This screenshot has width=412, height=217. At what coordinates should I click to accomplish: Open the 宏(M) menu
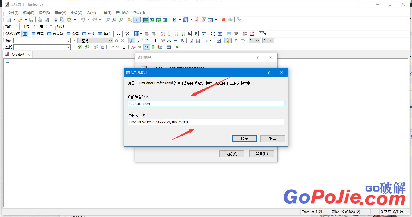tap(91, 13)
